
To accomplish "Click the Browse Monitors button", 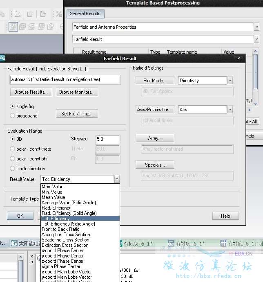I will pyautogui.click(x=77, y=92).
